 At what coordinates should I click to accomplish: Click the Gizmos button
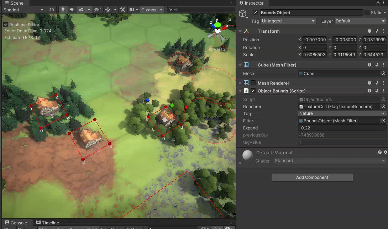pos(149,10)
